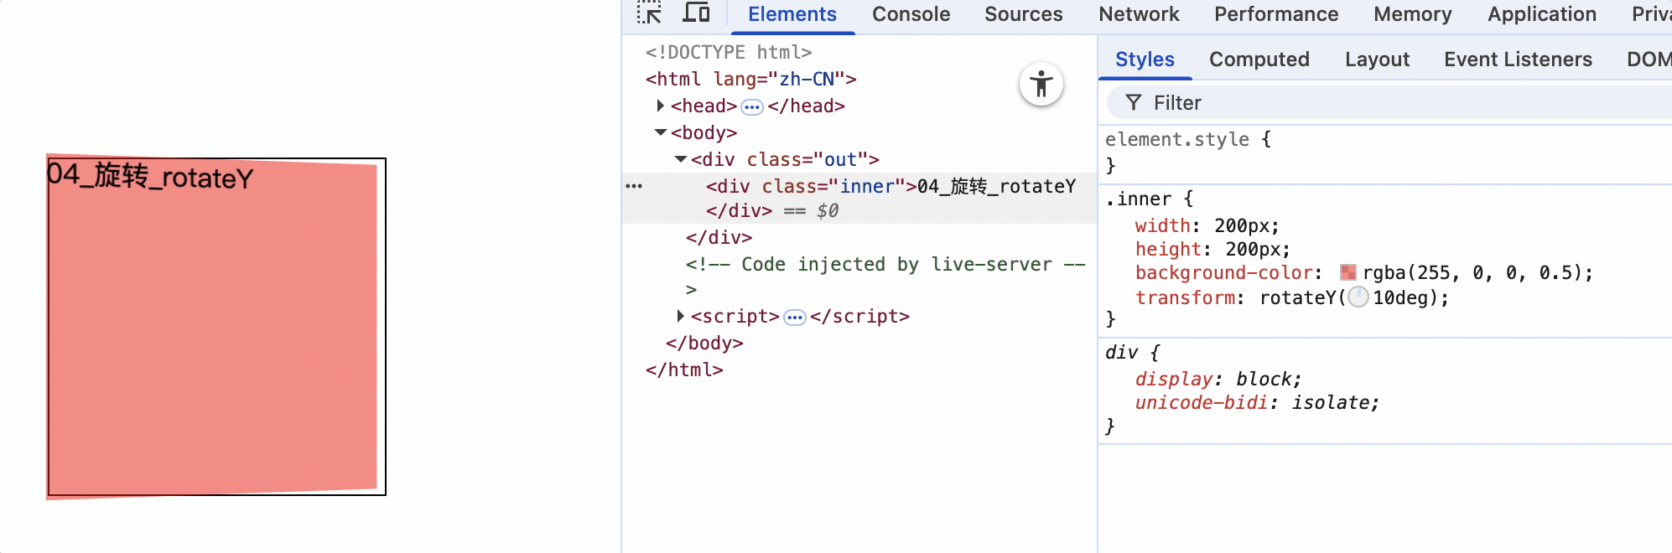Toggle the device toolbar icon
This screenshot has width=1672, height=553.
pyautogui.click(x=696, y=13)
